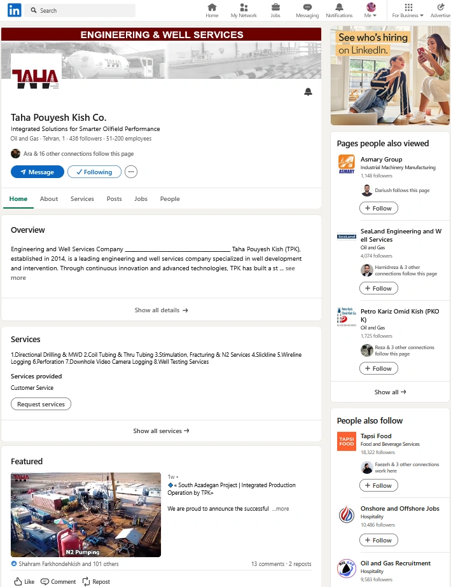Switch to the About tab
The height and width of the screenshot is (587, 451).
(x=49, y=199)
